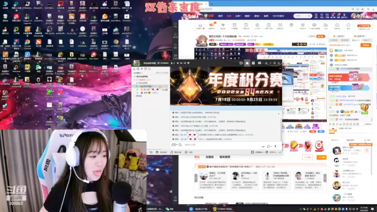Expand the 分类 dropdown in Douyu navigation
Image resolution: width=377 pixels, height=212 pixels.
238,16
